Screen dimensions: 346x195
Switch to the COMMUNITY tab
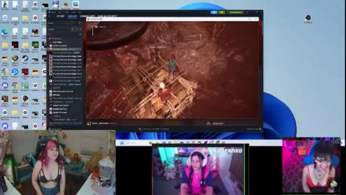point(87,16)
